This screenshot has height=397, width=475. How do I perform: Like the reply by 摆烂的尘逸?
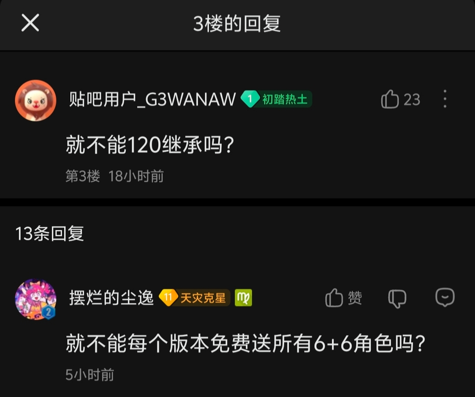343,298
